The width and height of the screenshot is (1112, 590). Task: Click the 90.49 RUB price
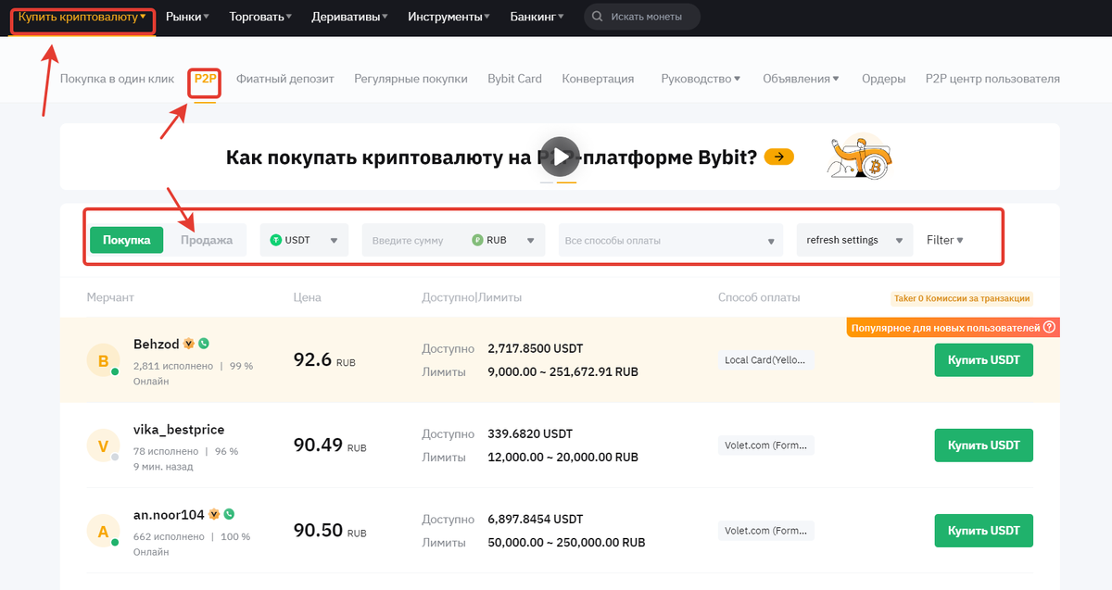[x=330, y=446]
